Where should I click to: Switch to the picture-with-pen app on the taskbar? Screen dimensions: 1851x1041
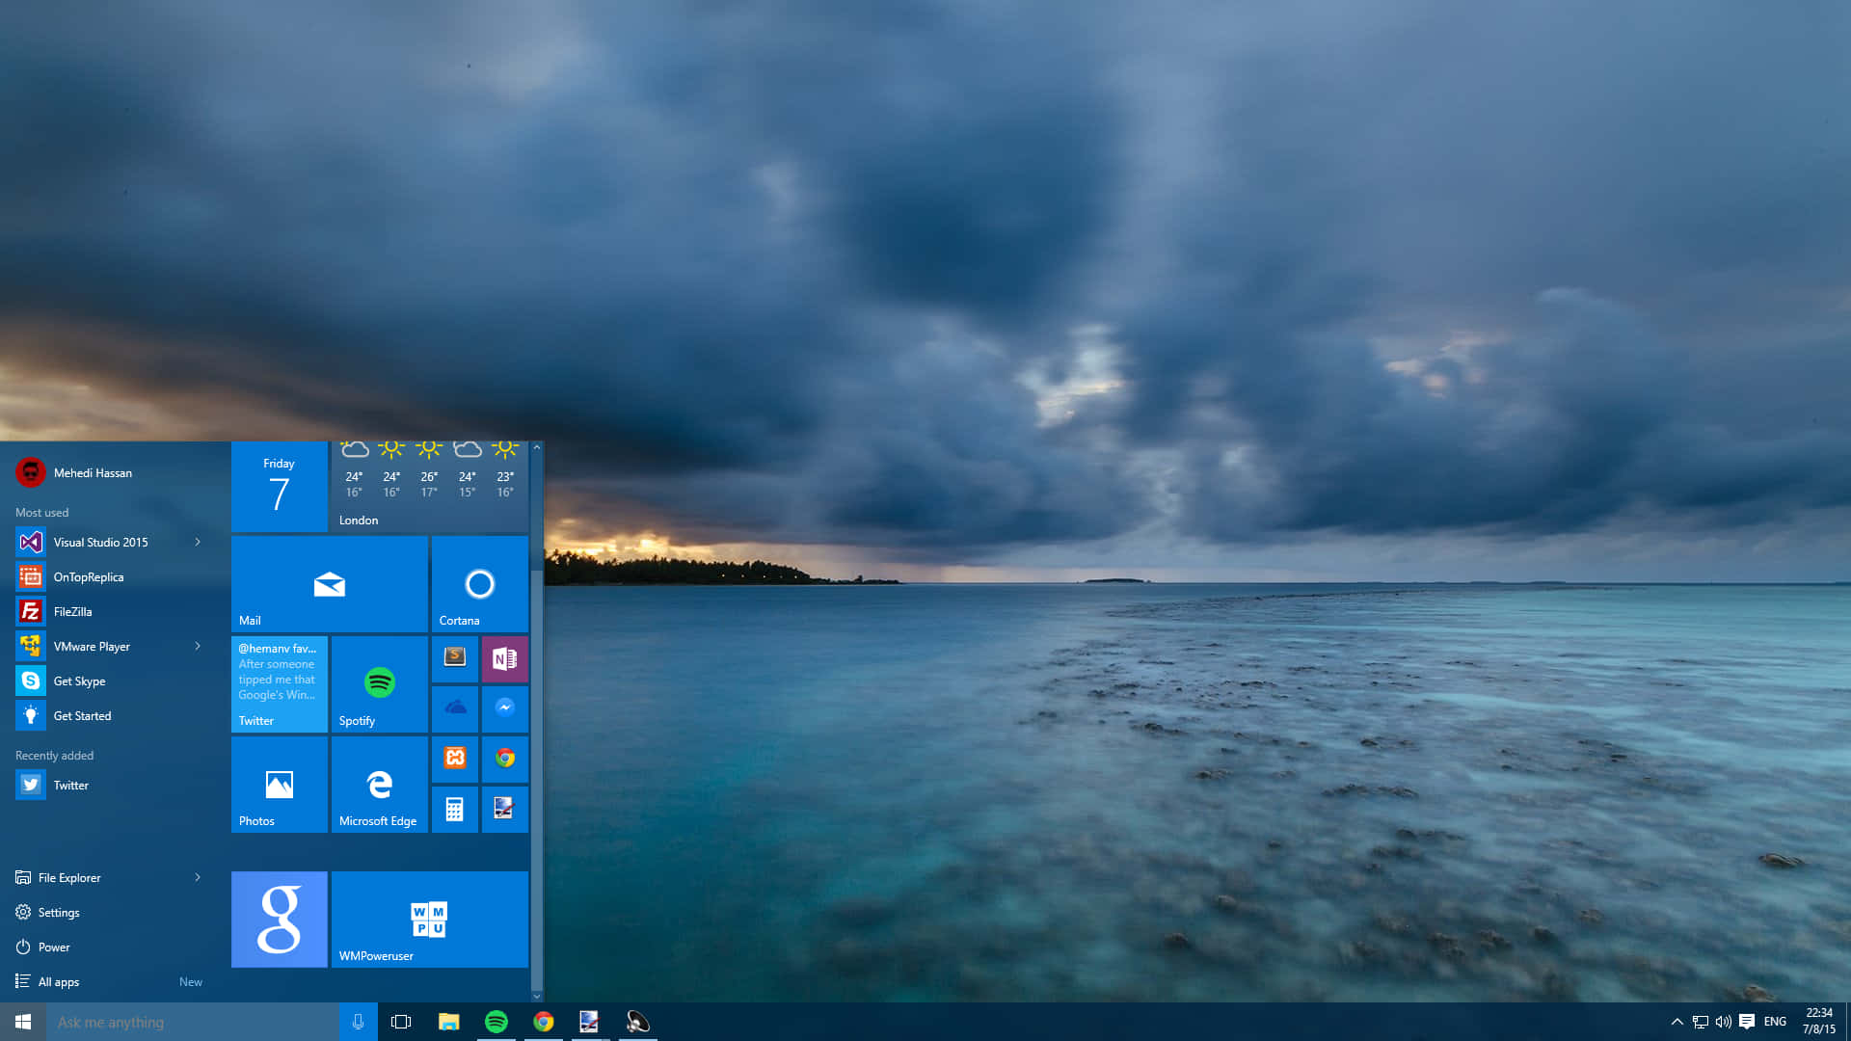(x=589, y=1022)
